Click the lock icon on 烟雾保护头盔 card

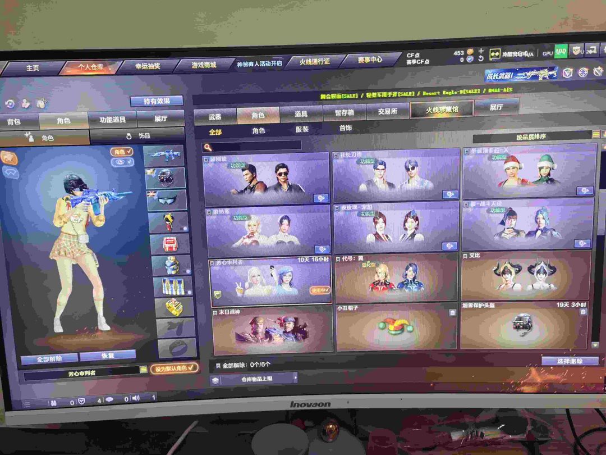(583, 311)
